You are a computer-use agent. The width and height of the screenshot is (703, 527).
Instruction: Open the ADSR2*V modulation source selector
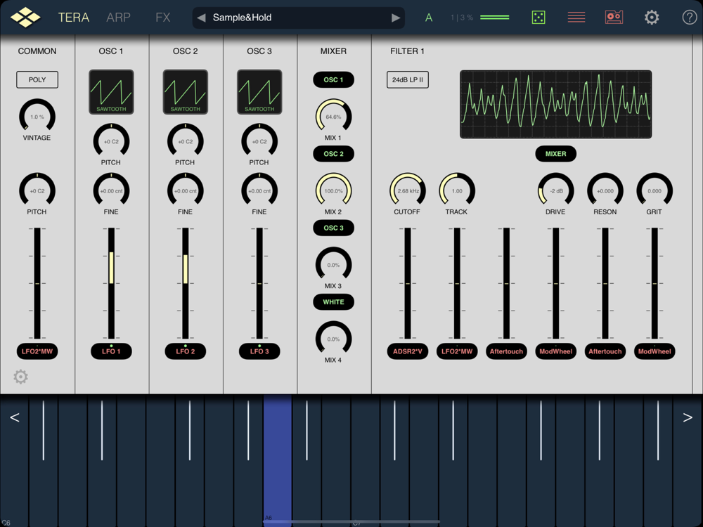(x=407, y=351)
